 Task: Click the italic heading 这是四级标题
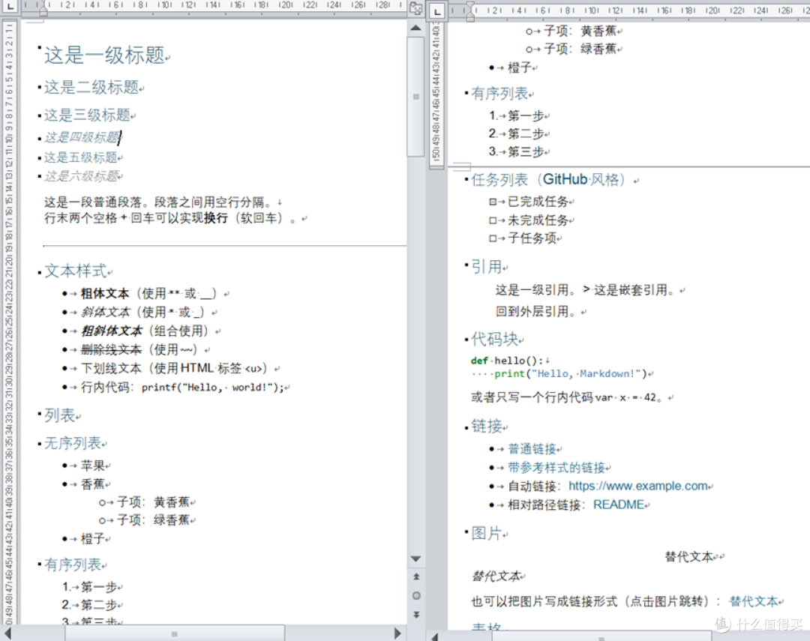pos(82,137)
